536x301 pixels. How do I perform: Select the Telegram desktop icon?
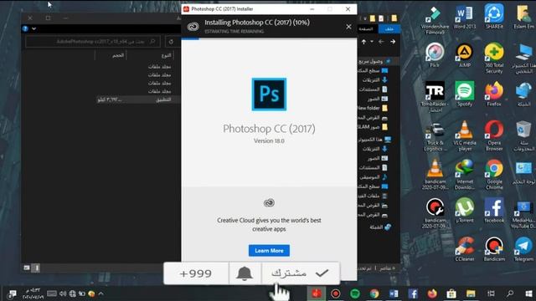coord(523,249)
